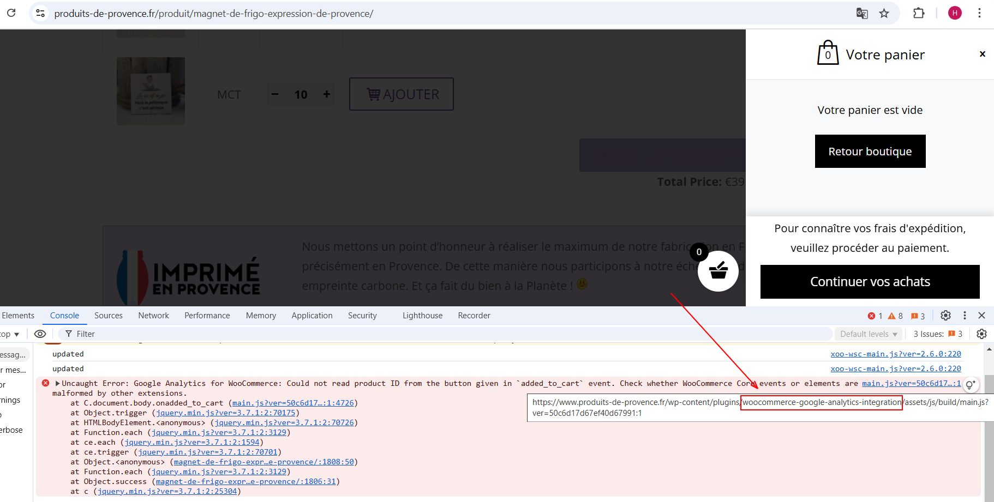
Task: Open the Default levels dropdown
Action: pos(869,334)
